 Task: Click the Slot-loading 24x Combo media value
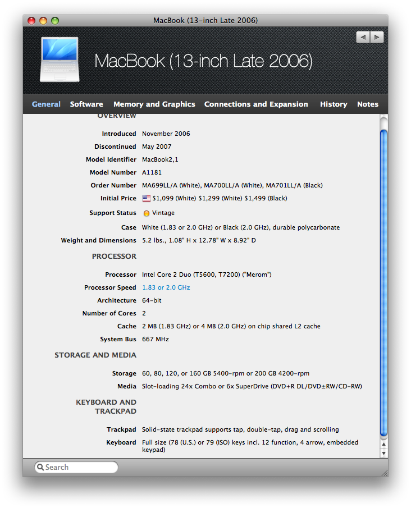point(252,387)
